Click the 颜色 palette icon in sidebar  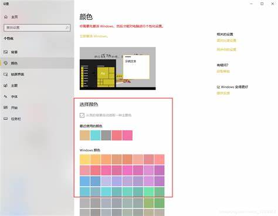click(x=6, y=63)
